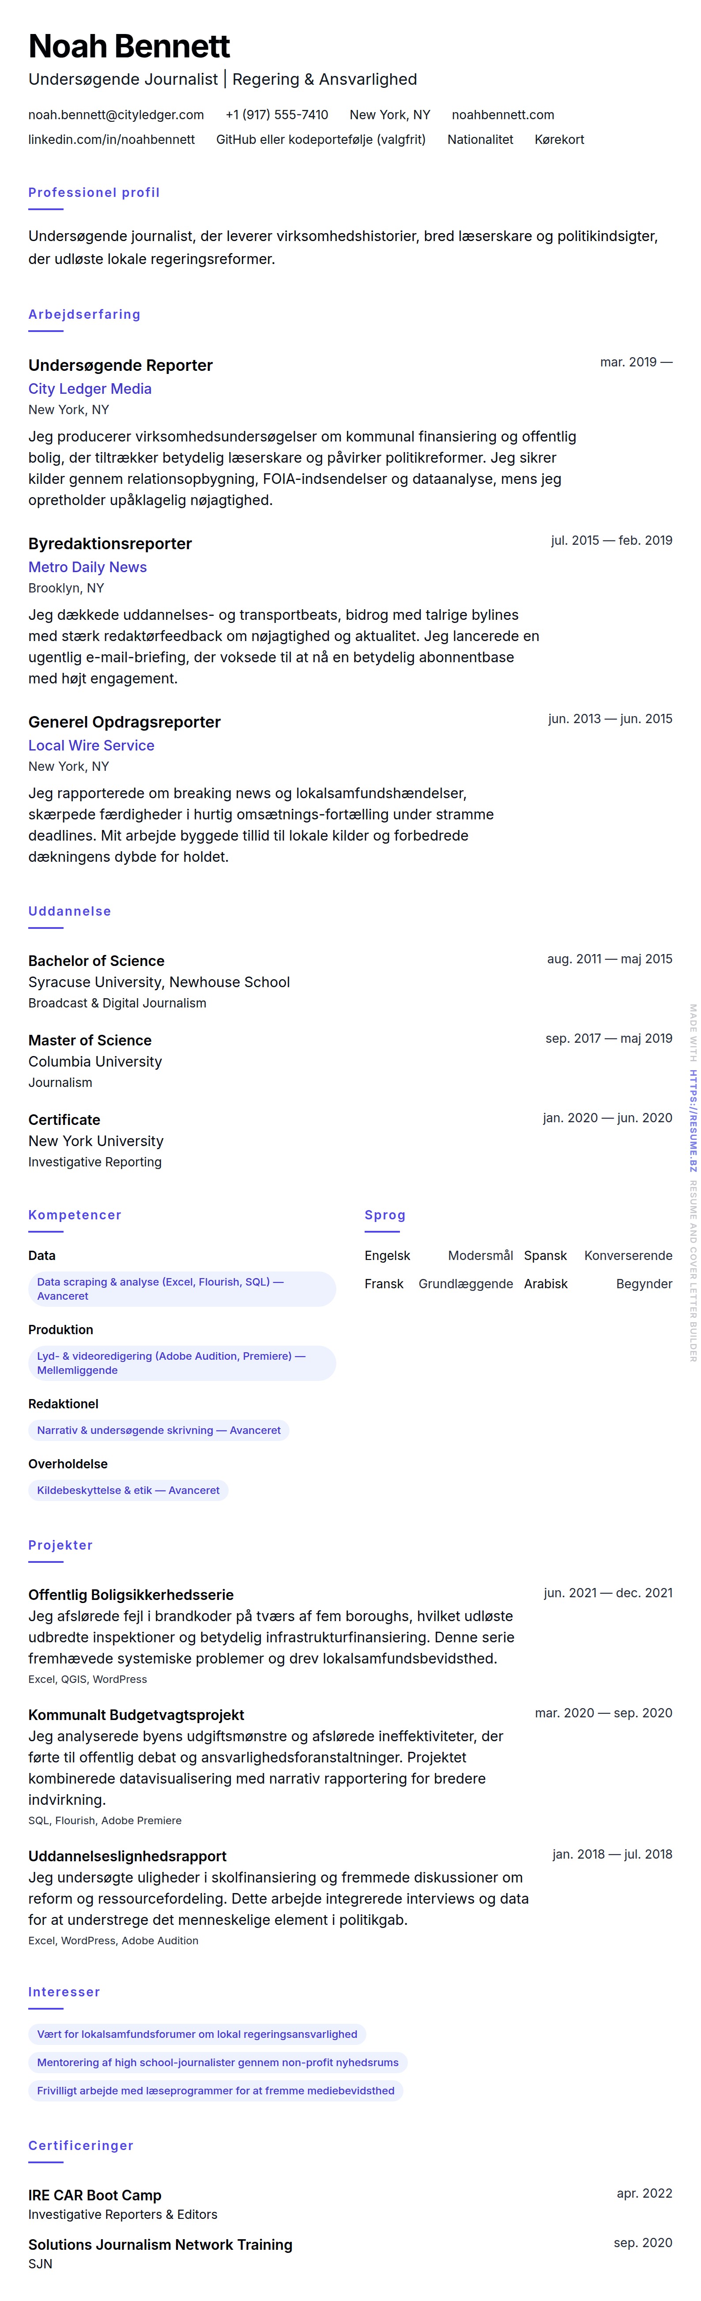Click the GitHub eller kodeportefølje text
This screenshot has width=701, height=2301.
point(320,140)
